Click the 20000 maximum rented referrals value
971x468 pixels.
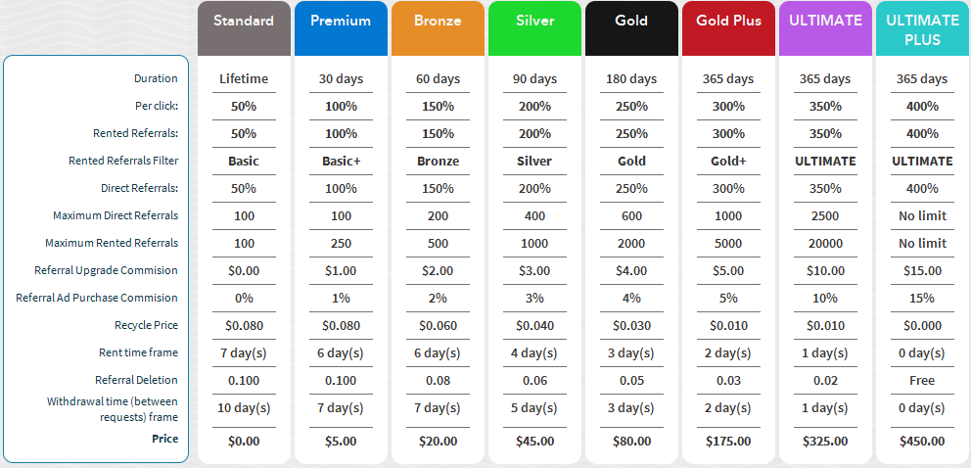click(x=825, y=243)
